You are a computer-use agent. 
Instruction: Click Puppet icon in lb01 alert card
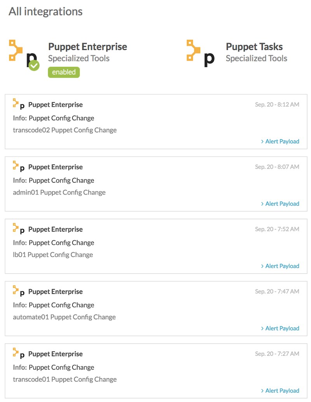coord(19,228)
